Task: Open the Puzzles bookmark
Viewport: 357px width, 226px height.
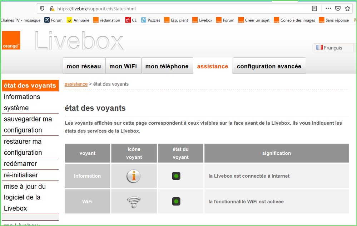Action: click(150, 20)
